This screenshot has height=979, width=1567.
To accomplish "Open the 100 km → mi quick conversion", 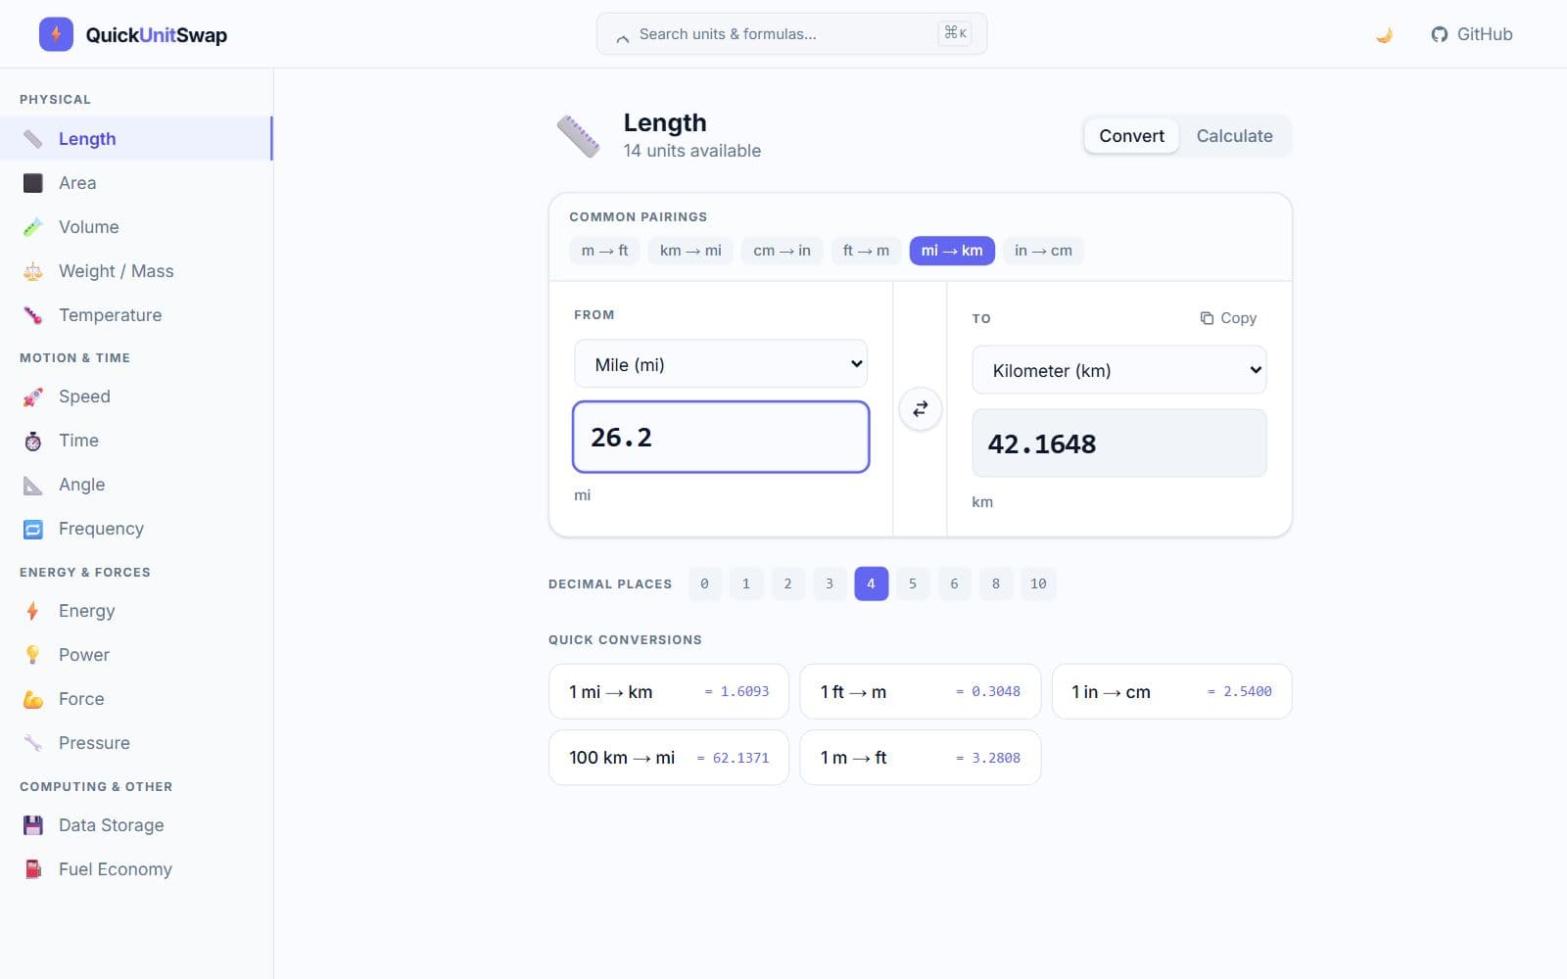I will tap(669, 757).
